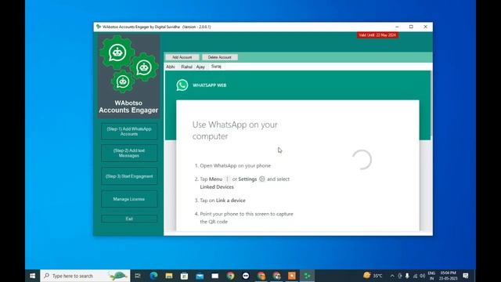501x282 pixels.
Task: Open the Manage License section
Action: point(129,199)
